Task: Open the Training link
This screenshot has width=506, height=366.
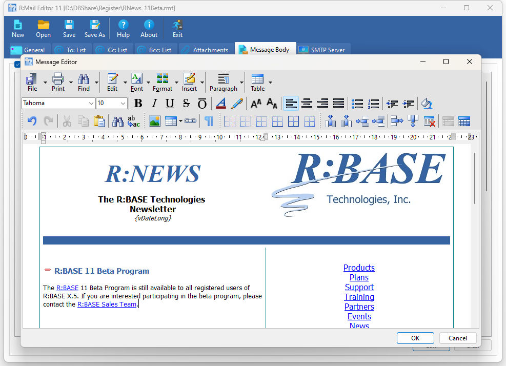Action: (359, 297)
